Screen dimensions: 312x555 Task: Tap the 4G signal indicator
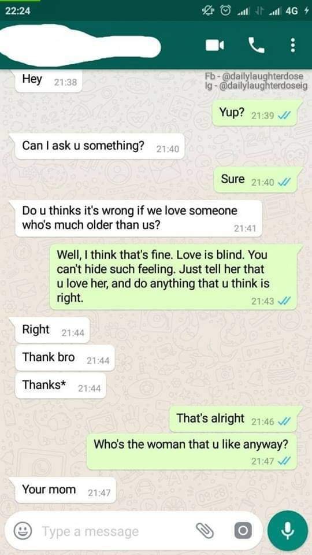[291, 11]
